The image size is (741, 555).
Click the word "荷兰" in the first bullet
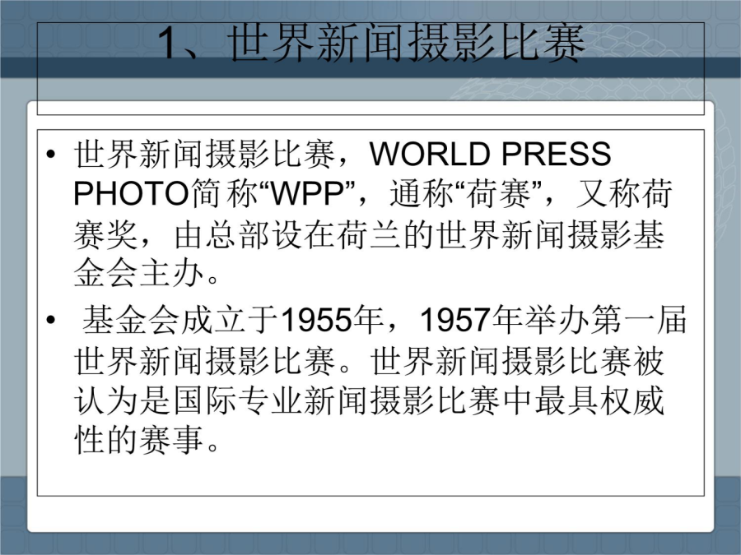(369, 234)
